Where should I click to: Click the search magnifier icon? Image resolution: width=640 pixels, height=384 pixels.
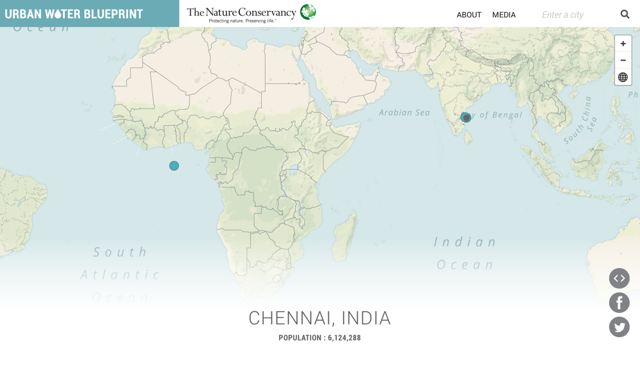(625, 14)
